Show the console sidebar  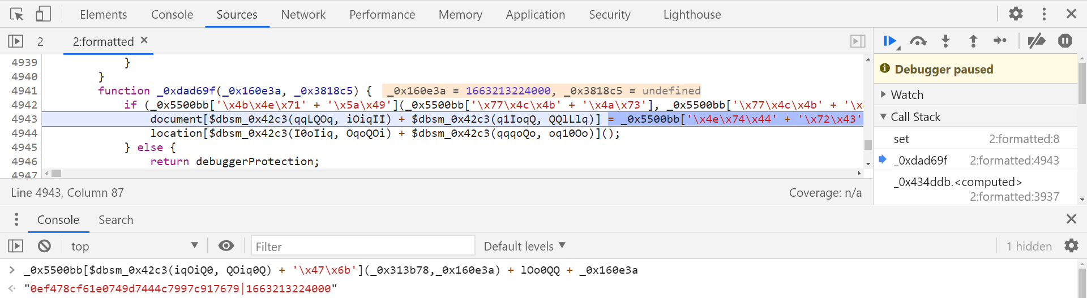16,246
